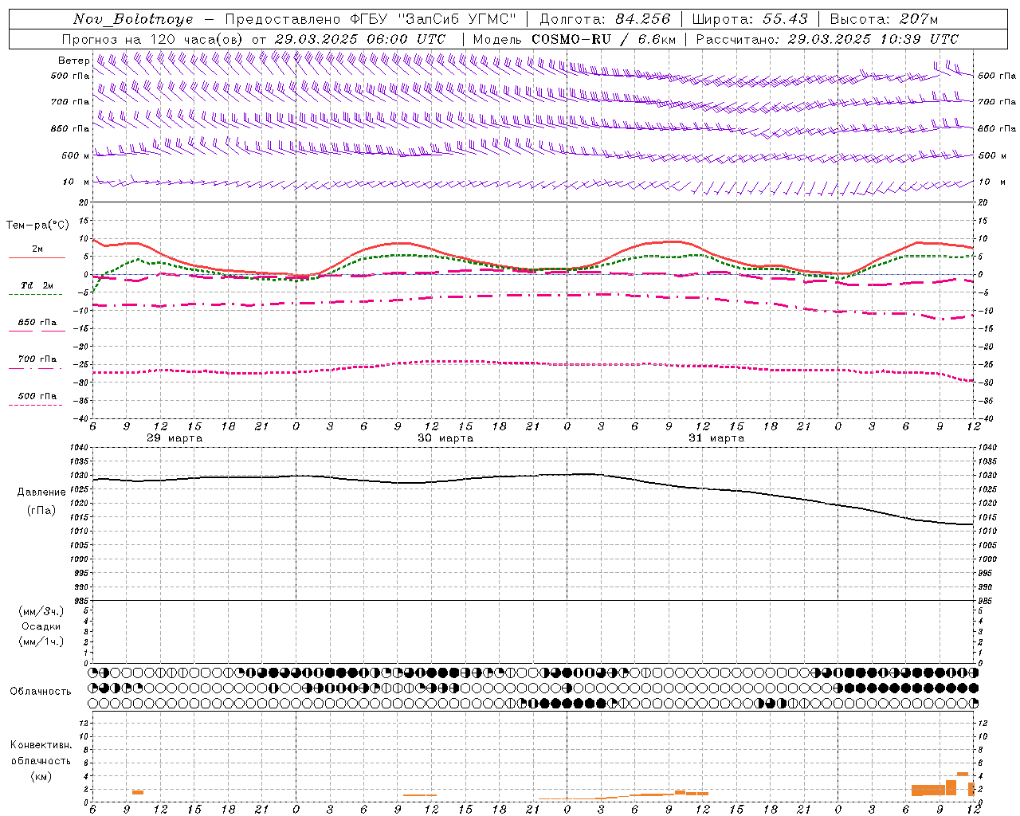This screenshot has height=816, width=1020.
Task: Click the Тем-ра(°C) panel label
Action: [x=37, y=226]
